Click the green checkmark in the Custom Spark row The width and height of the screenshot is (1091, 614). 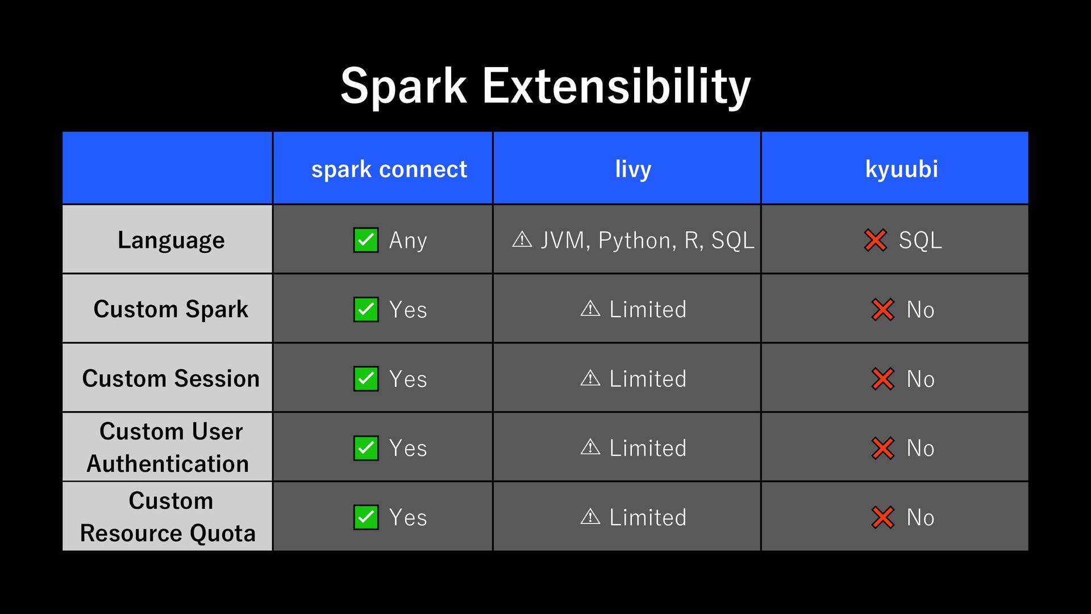(366, 309)
